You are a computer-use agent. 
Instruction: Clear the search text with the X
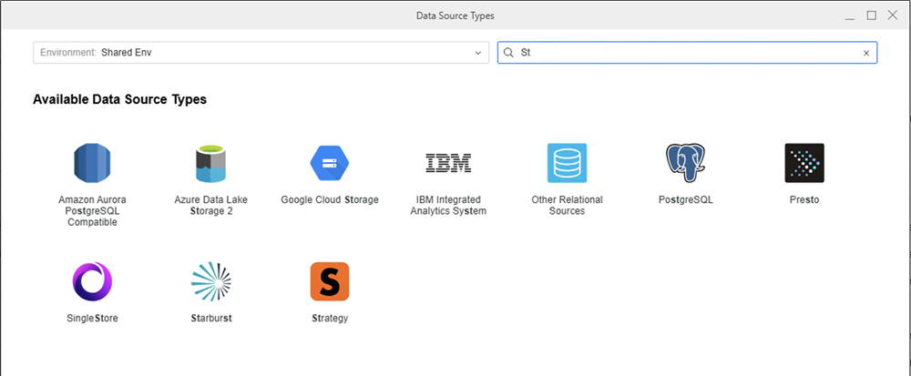[x=865, y=53]
